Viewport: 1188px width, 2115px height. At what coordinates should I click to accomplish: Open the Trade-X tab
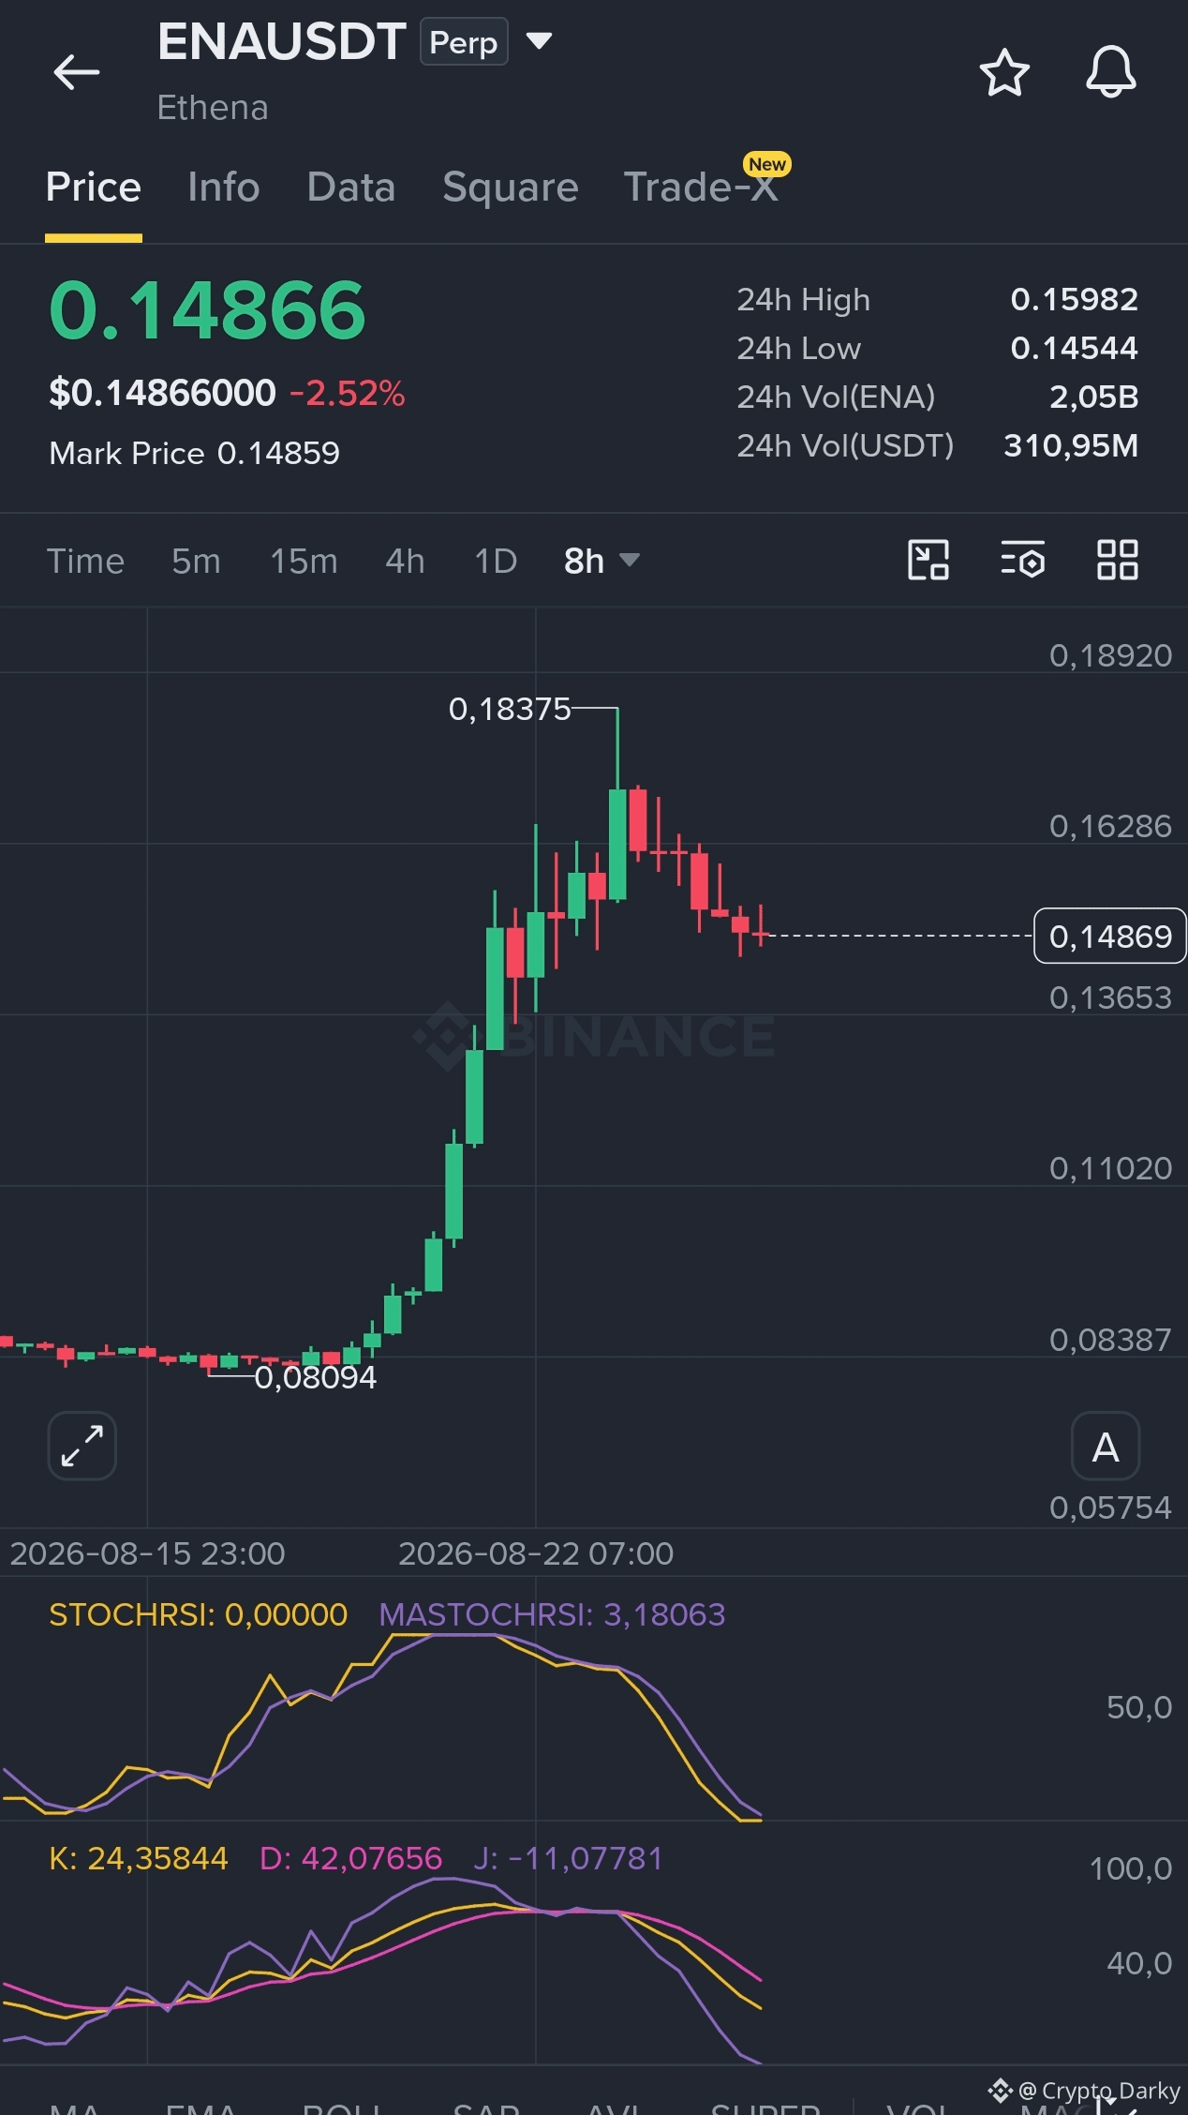coord(701,187)
